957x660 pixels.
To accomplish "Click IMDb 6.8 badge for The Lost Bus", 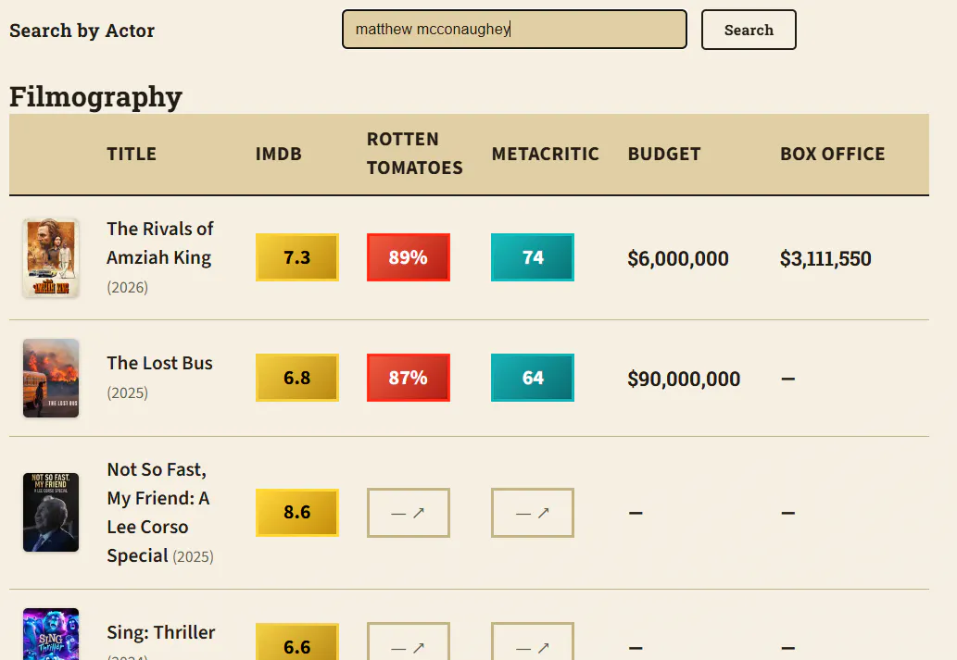I will [x=297, y=378].
